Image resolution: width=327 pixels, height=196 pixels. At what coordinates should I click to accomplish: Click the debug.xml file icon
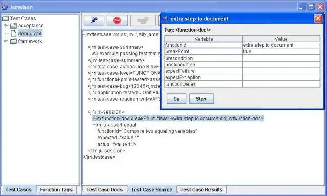pos(14,33)
